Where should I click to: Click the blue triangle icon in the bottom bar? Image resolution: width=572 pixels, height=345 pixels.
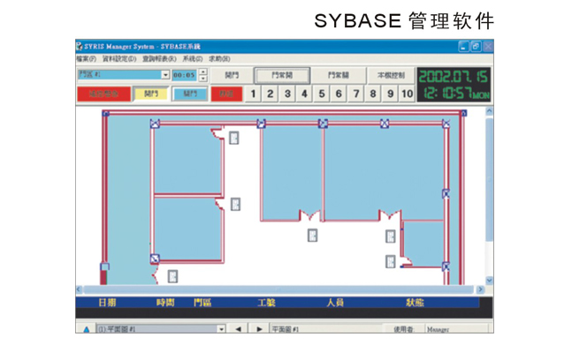coord(86,329)
